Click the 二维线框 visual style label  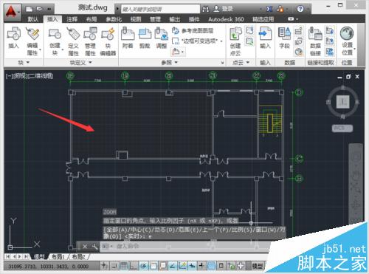coord(41,76)
